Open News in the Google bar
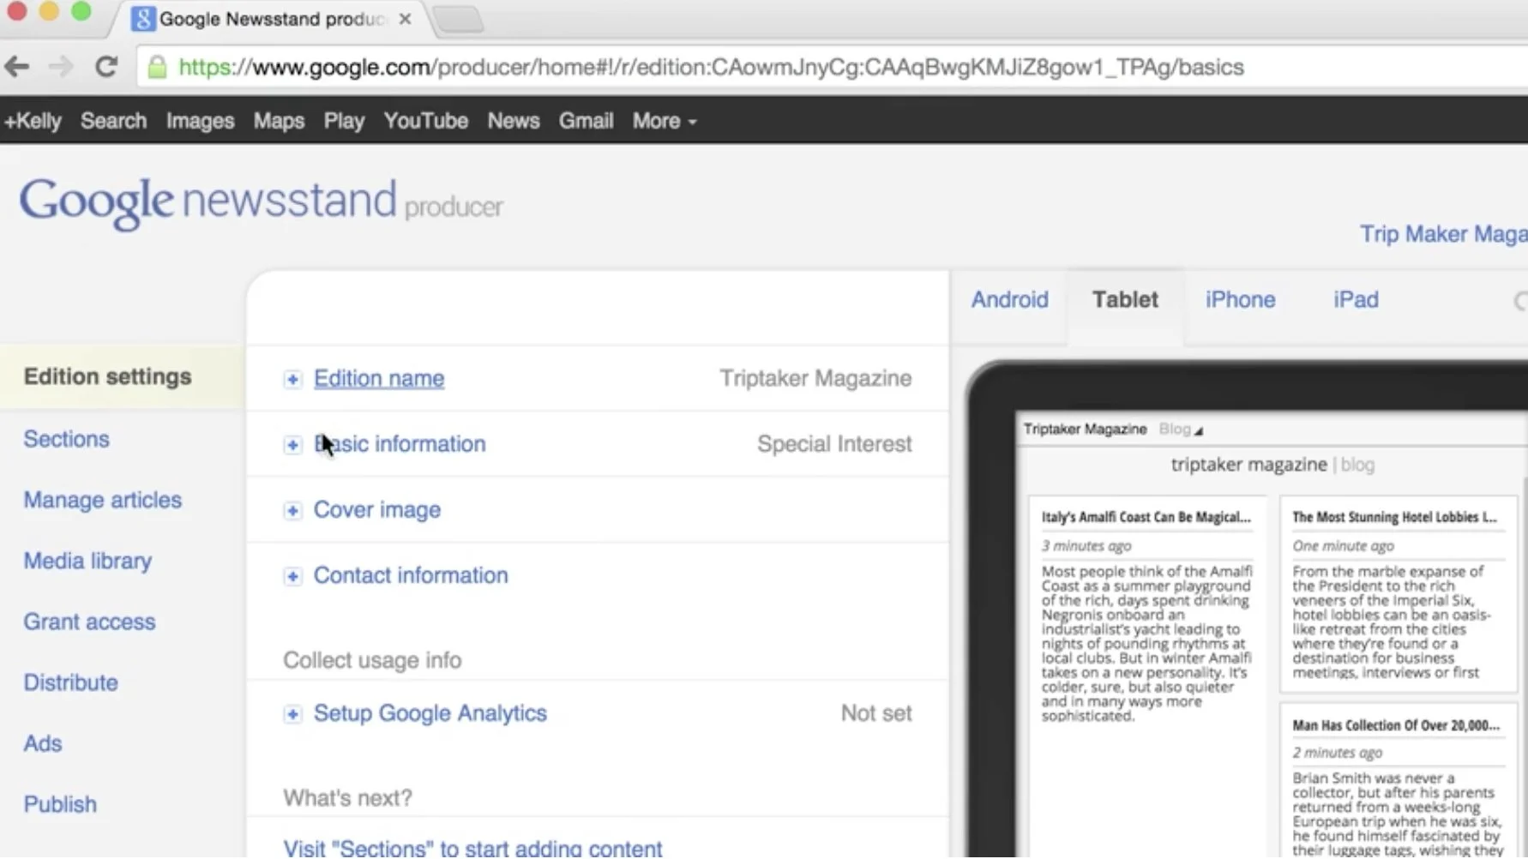 click(x=514, y=121)
